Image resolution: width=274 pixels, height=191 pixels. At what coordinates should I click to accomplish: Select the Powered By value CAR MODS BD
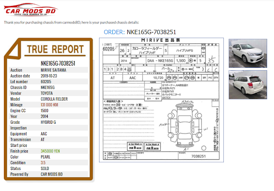pos(52,174)
